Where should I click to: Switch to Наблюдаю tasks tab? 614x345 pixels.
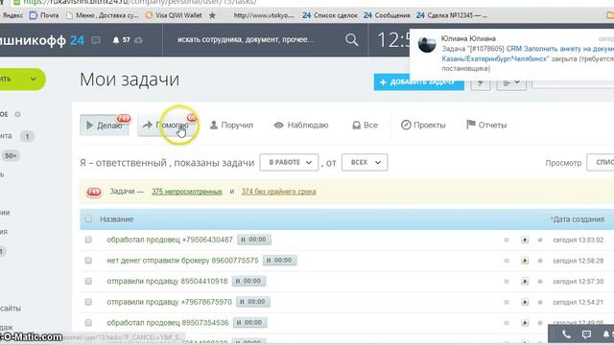pyautogui.click(x=301, y=126)
